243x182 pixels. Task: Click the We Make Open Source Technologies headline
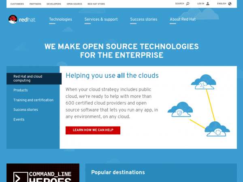(122, 51)
